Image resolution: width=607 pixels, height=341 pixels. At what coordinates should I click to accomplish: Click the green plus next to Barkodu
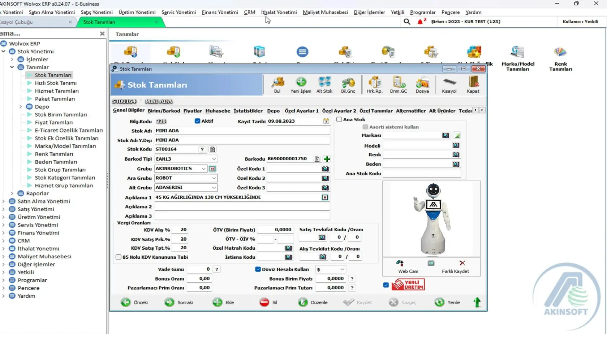coord(327,159)
